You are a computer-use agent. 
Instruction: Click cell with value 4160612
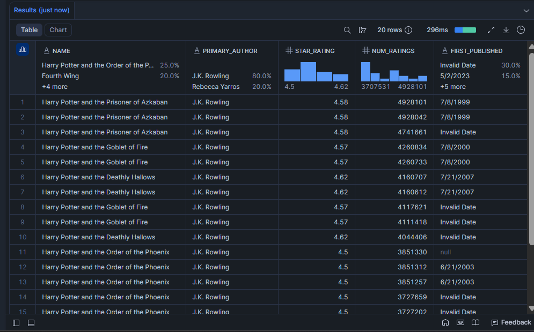click(x=394, y=192)
